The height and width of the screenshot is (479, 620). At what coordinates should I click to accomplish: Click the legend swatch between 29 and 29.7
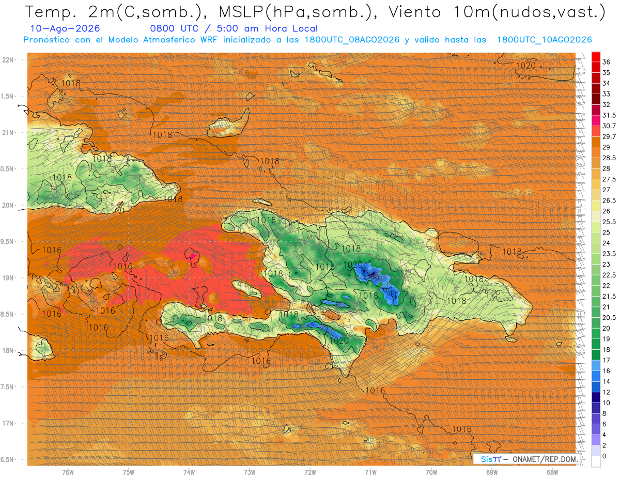pyautogui.click(x=596, y=142)
